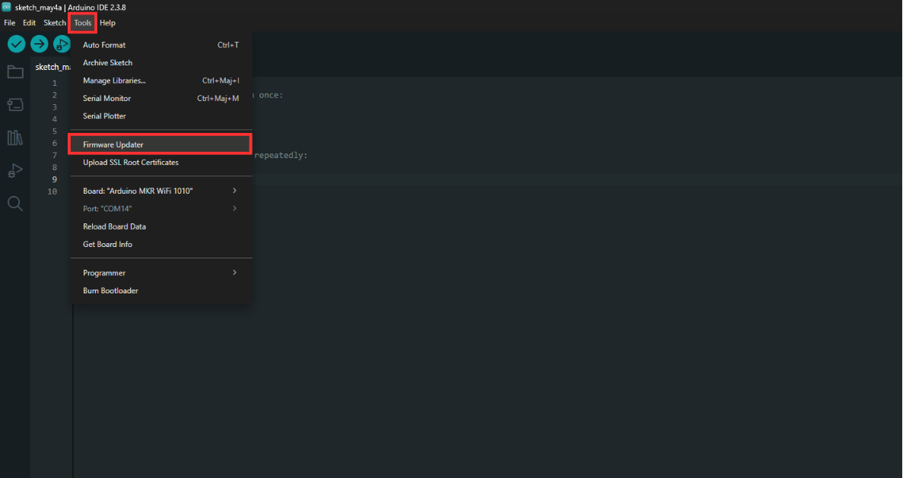
Task: Open the Boards Manager sidebar icon
Action: click(15, 105)
